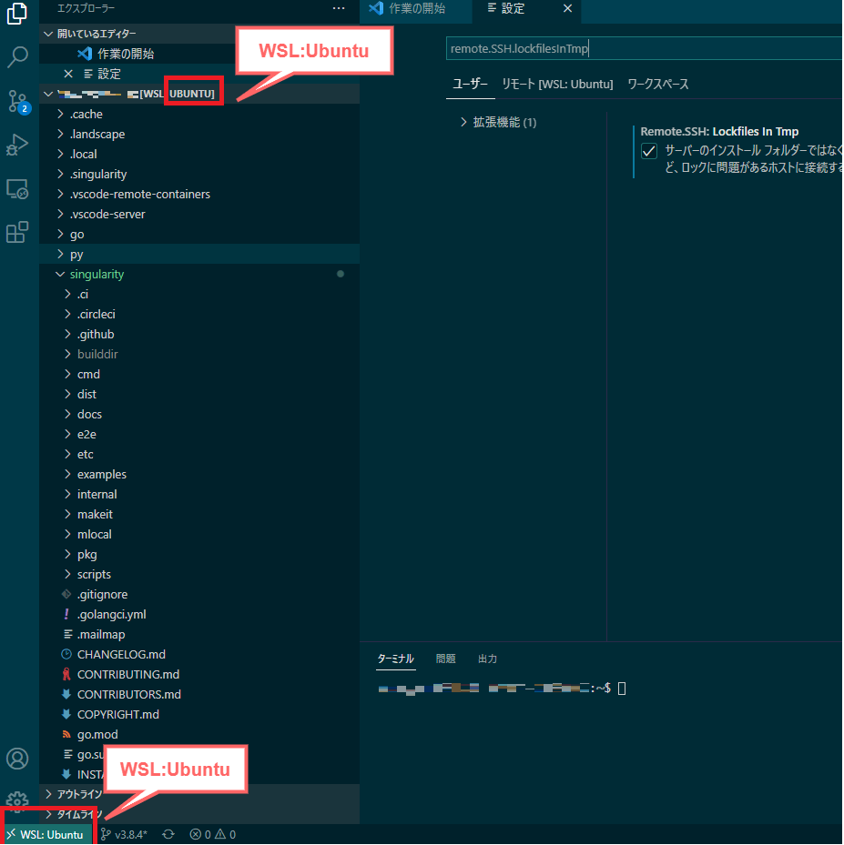Image resolution: width=844 pixels, height=845 pixels.
Task: Open the Accounts menu icon
Action: (x=17, y=759)
